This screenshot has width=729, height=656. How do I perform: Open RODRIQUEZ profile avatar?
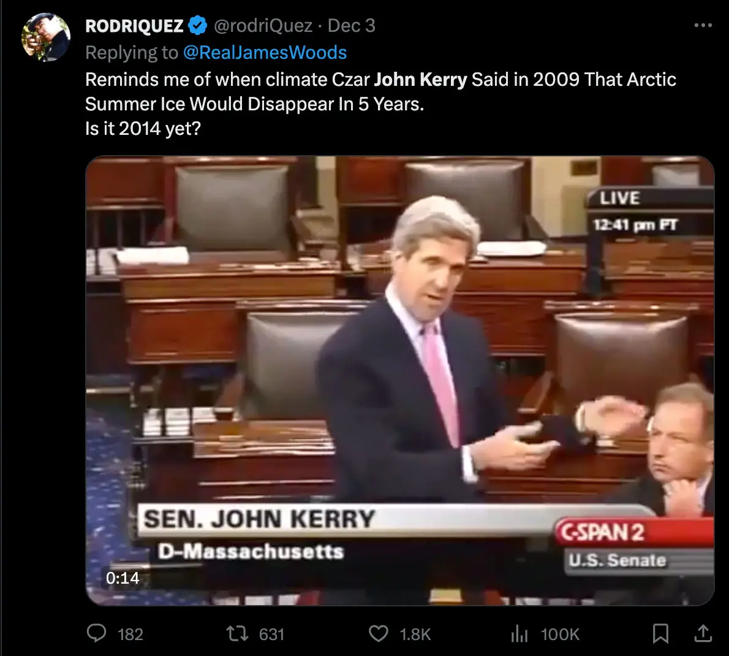point(45,37)
